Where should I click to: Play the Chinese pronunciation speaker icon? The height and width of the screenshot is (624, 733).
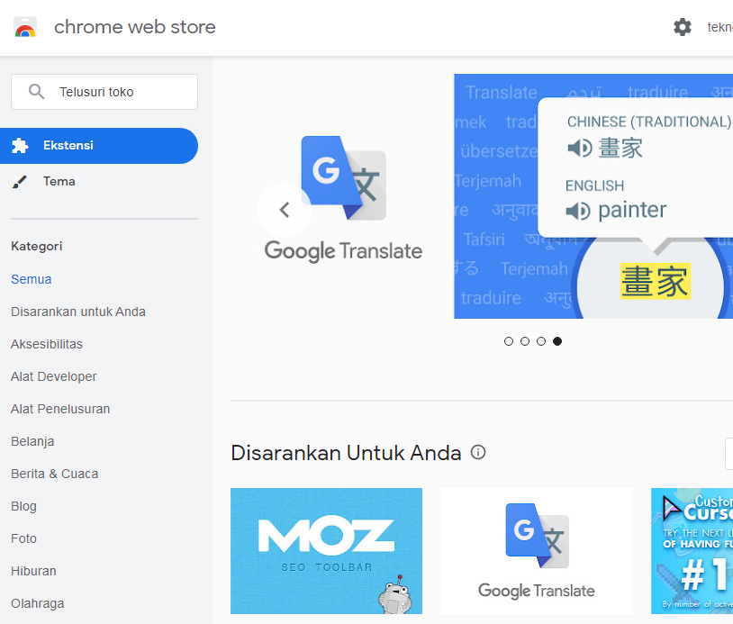[x=580, y=149]
